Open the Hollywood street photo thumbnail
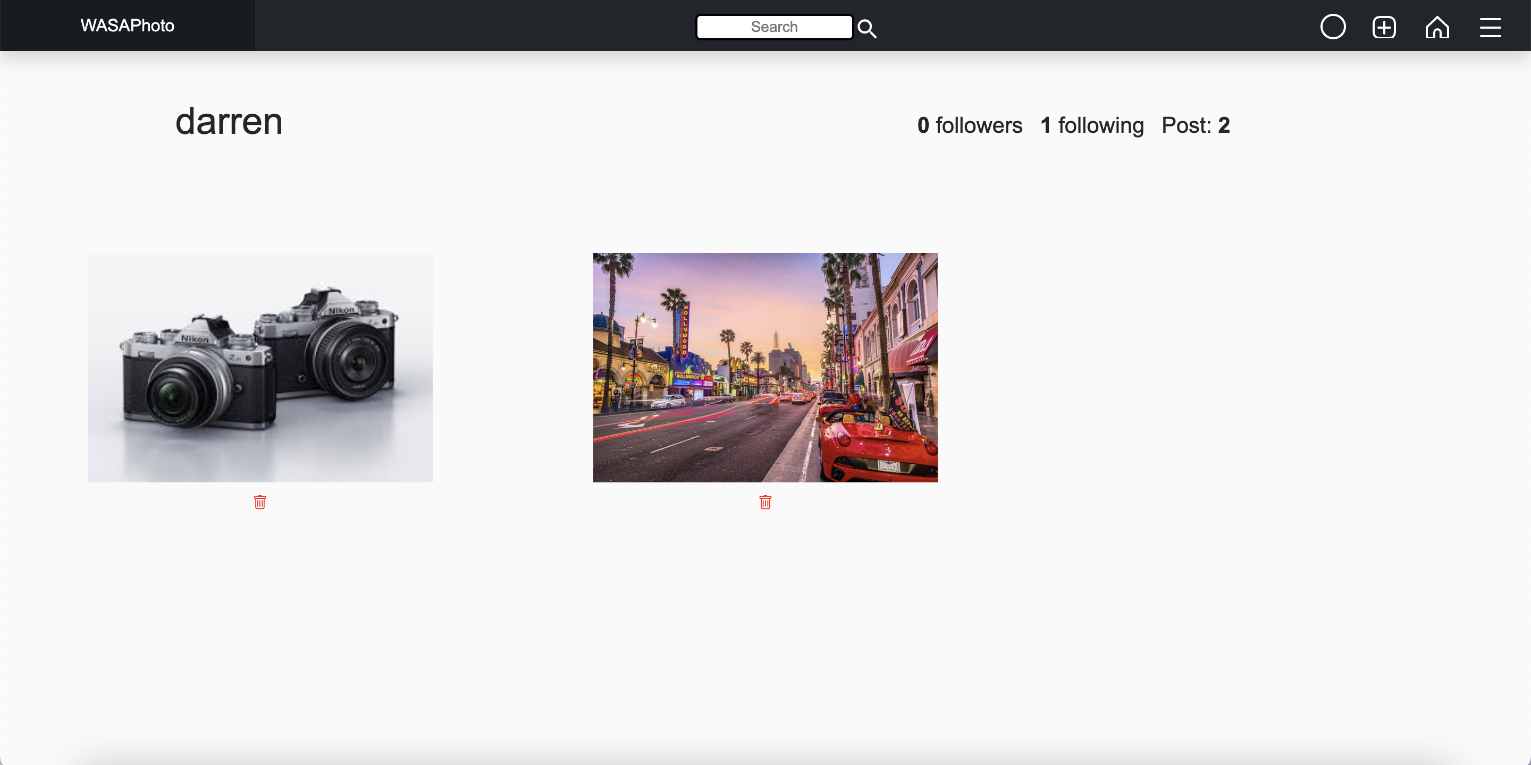The image size is (1531, 765). (765, 333)
